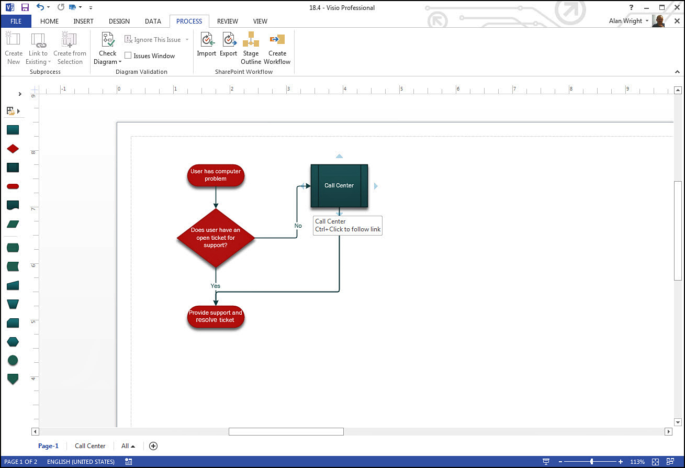Image resolution: width=685 pixels, height=468 pixels.
Task: Select the Call Center subprocess shape
Action: 339,185
